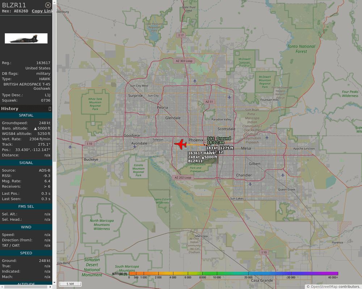The image size is (362, 289).
Task: Click the FMS SEL section header
Action: click(x=26, y=207)
